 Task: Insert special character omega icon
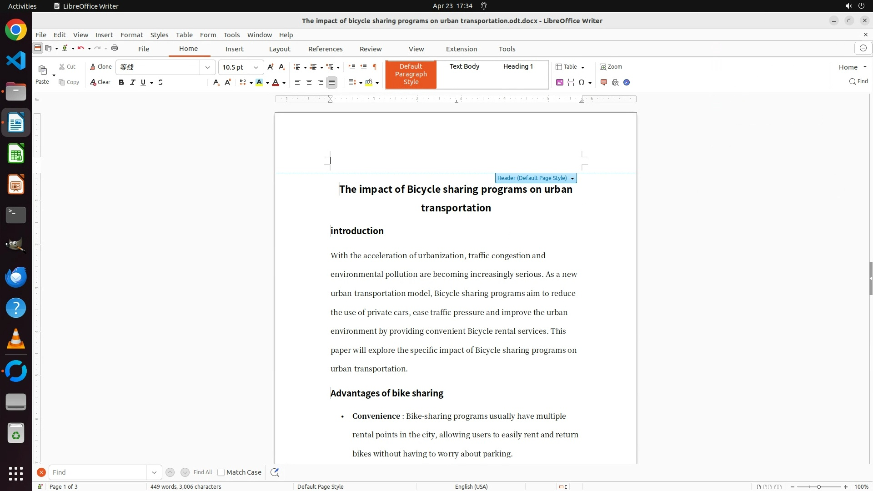[582, 82]
